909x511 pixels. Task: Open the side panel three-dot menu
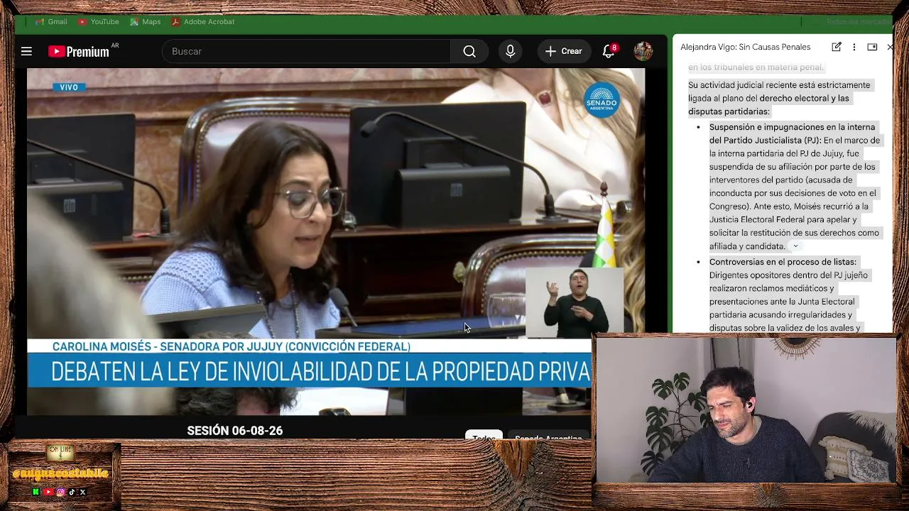tap(854, 47)
